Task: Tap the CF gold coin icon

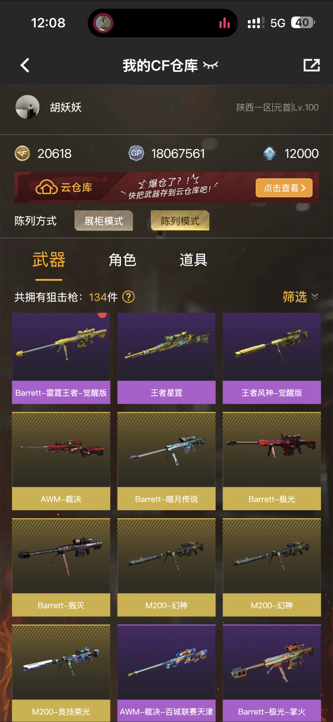Action: (22, 154)
